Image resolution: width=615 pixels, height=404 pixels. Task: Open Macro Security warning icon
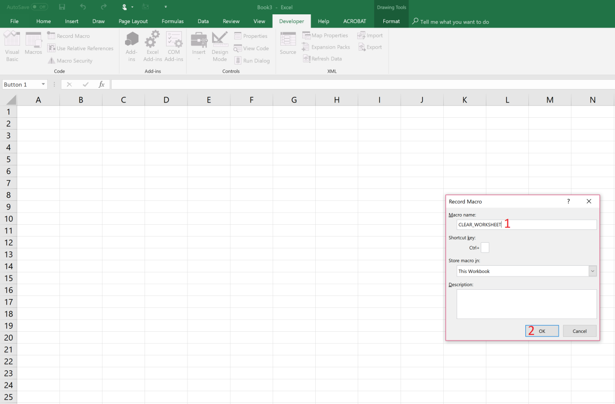pyautogui.click(x=51, y=60)
